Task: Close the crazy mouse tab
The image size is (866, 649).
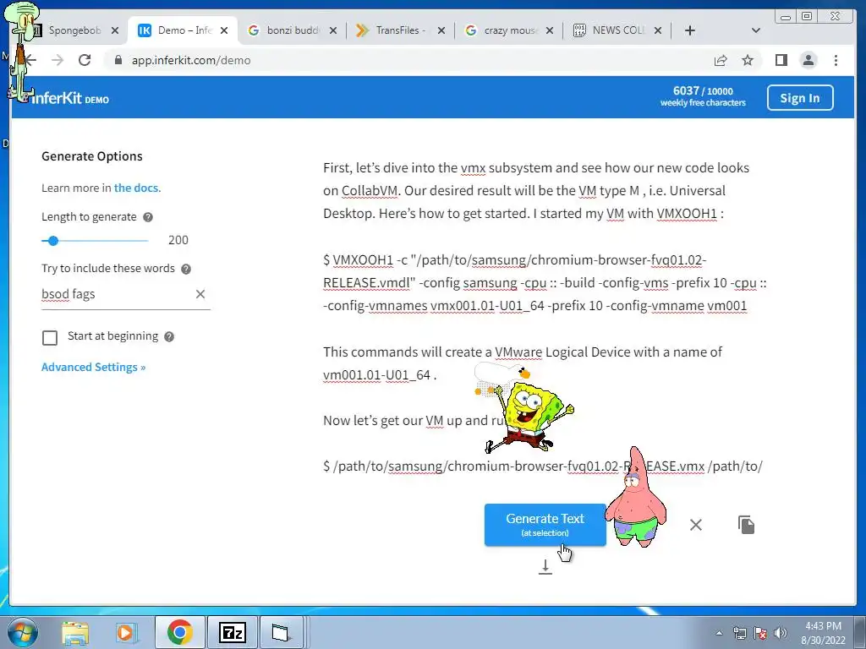Action: coord(550,30)
